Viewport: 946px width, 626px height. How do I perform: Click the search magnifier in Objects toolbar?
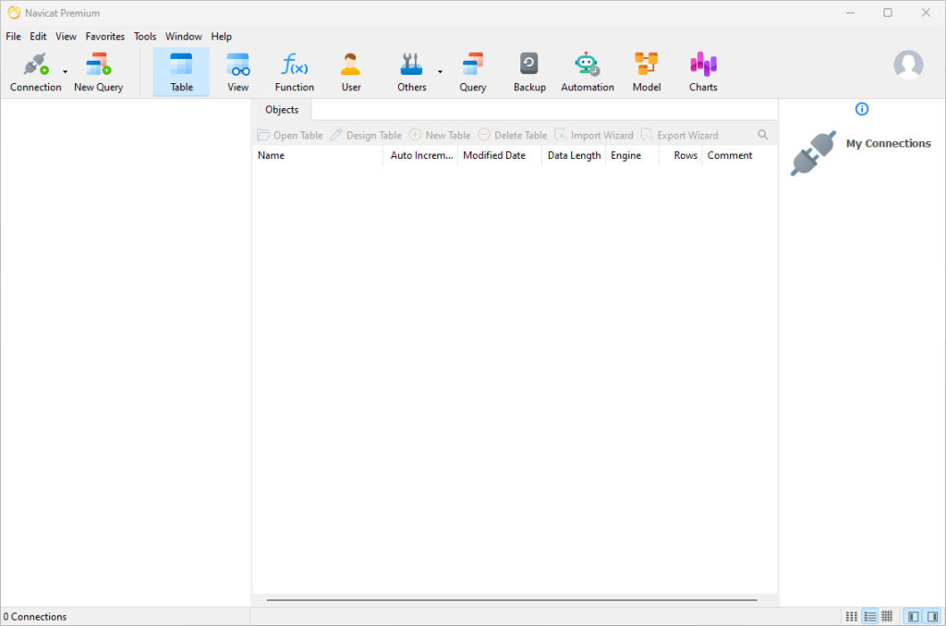tap(762, 135)
